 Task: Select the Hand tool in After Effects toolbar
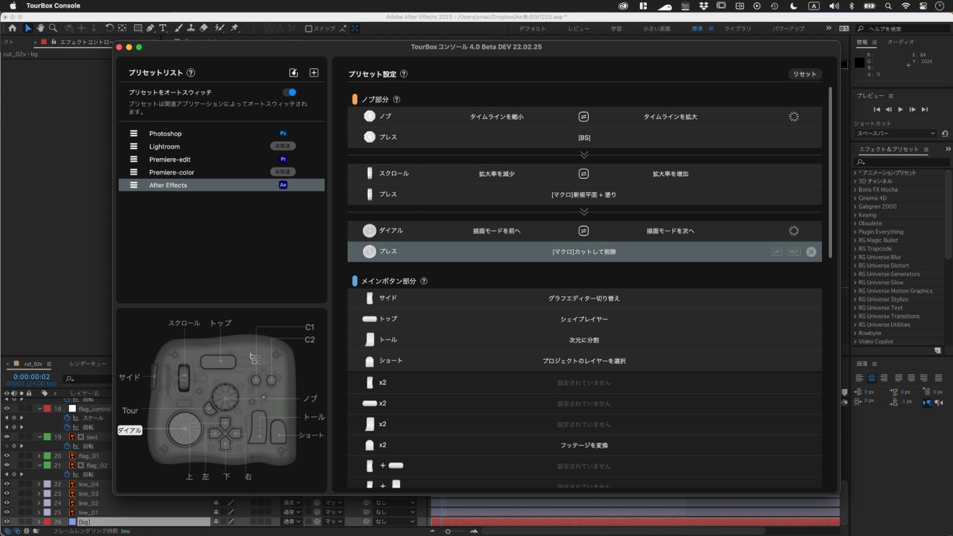tap(41, 28)
